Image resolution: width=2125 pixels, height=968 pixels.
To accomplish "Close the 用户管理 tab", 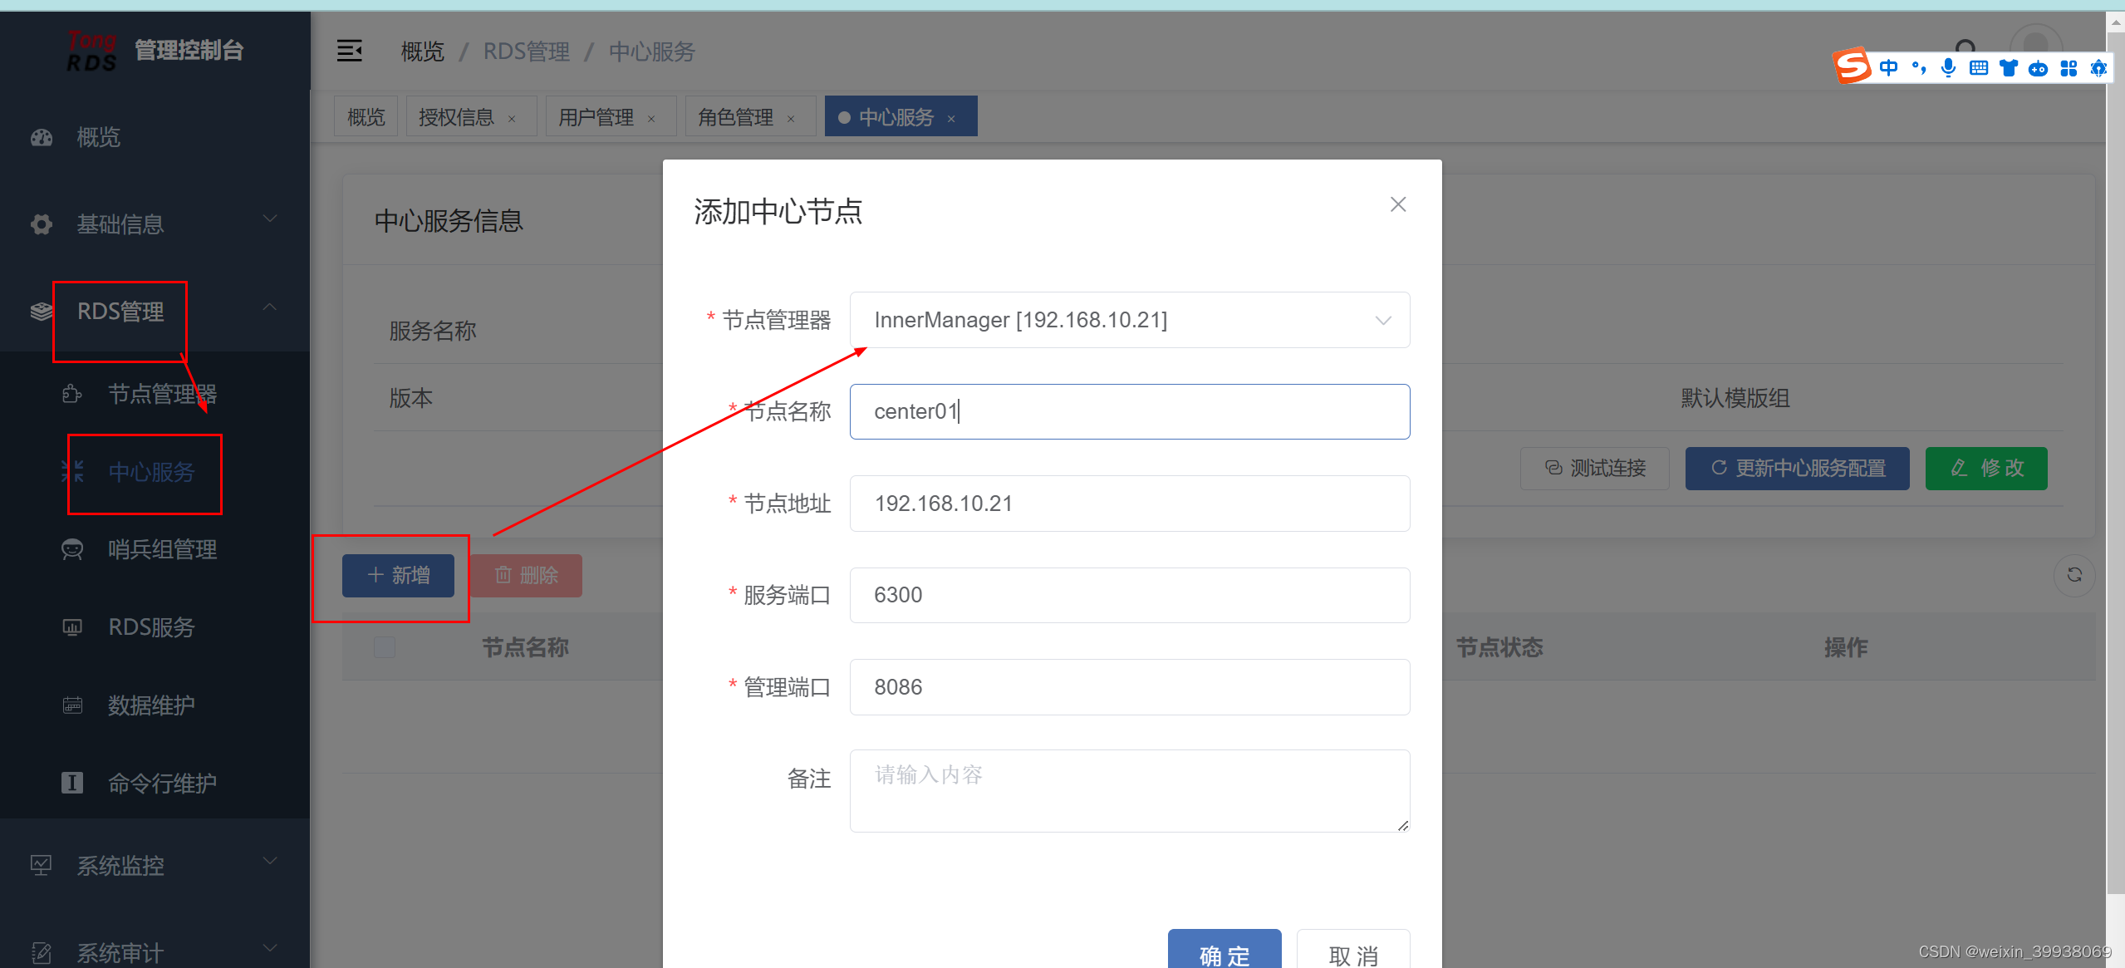I will click(x=651, y=119).
